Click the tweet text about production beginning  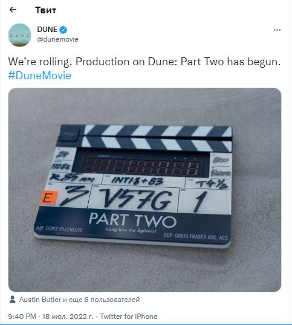(x=144, y=62)
